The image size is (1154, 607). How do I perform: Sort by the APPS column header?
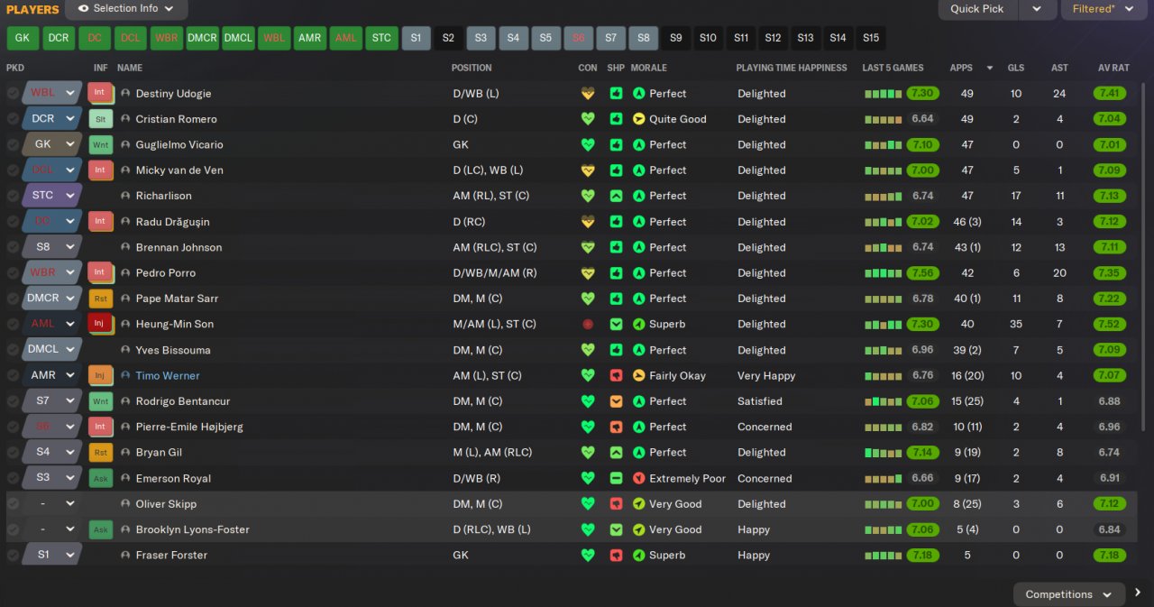(x=961, y=68)
